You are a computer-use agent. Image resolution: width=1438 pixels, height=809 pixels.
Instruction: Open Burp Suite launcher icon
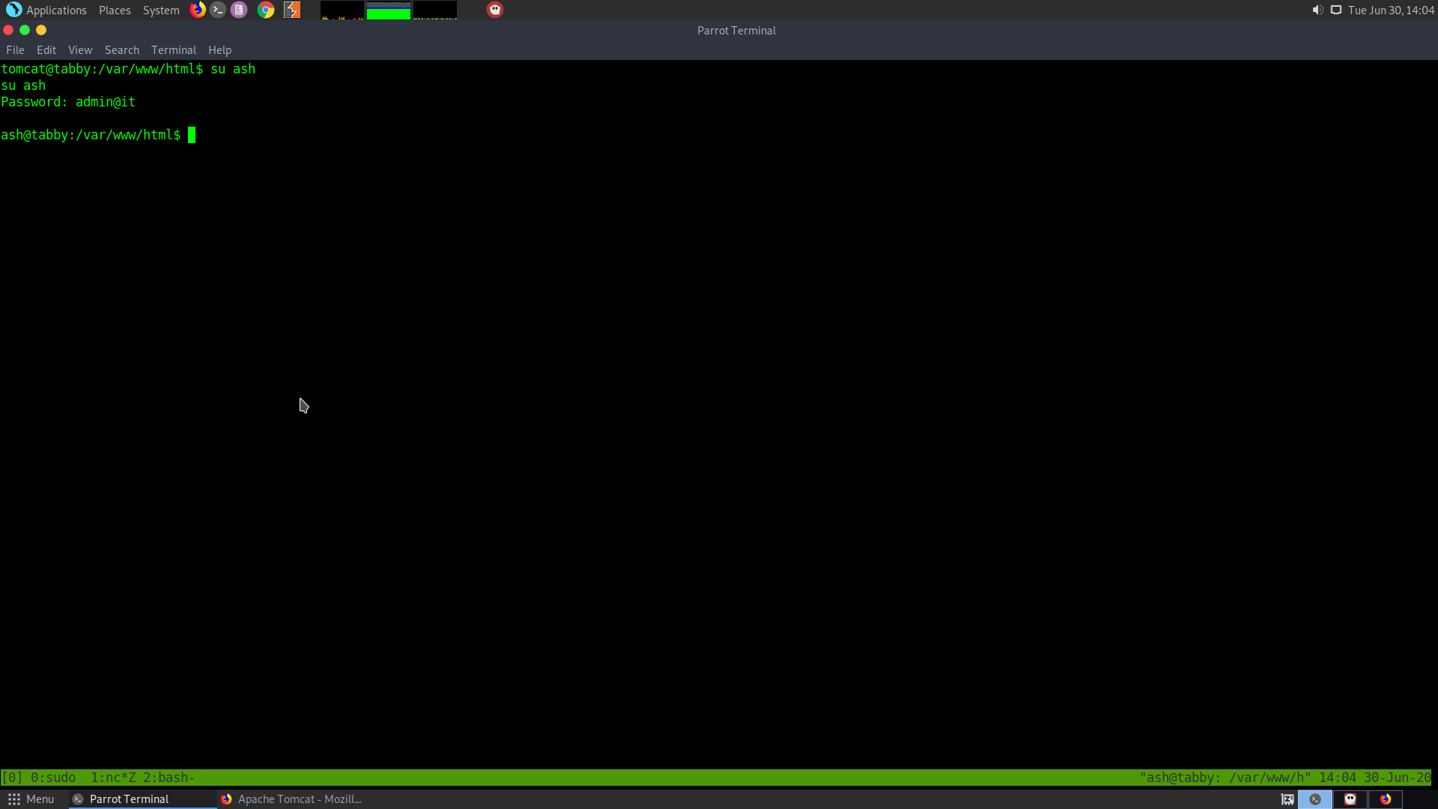pos(292,10)
